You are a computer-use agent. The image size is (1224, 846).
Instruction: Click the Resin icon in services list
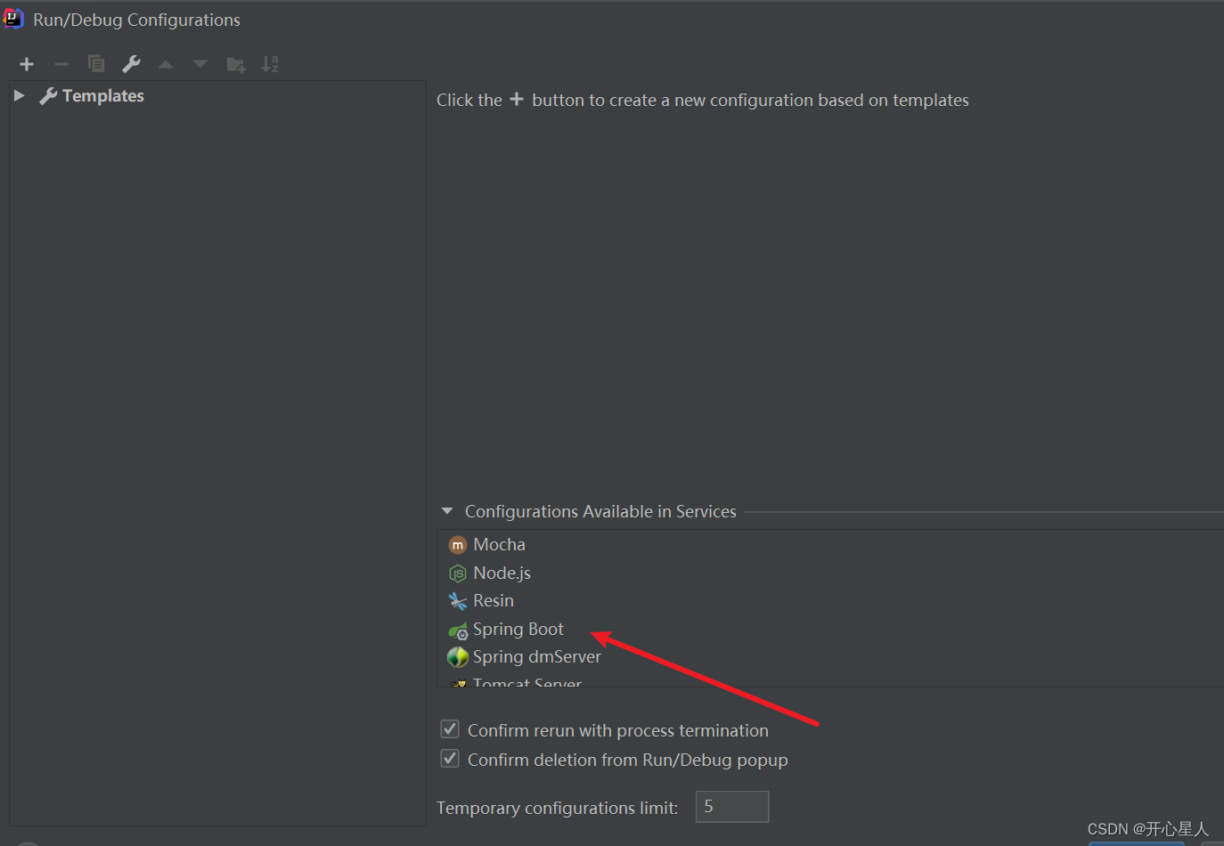click(458, 601)
